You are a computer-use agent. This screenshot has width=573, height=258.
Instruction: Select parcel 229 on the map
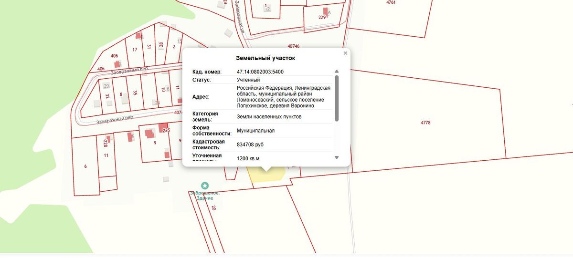(322, 17)
